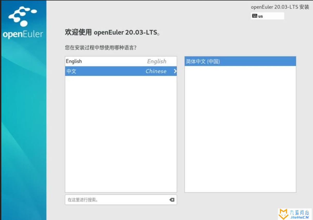Image resolution: width=313 pixels, height=220 pixels.
Task: Click the keyboard icon beside us
Action: [255, 16]
